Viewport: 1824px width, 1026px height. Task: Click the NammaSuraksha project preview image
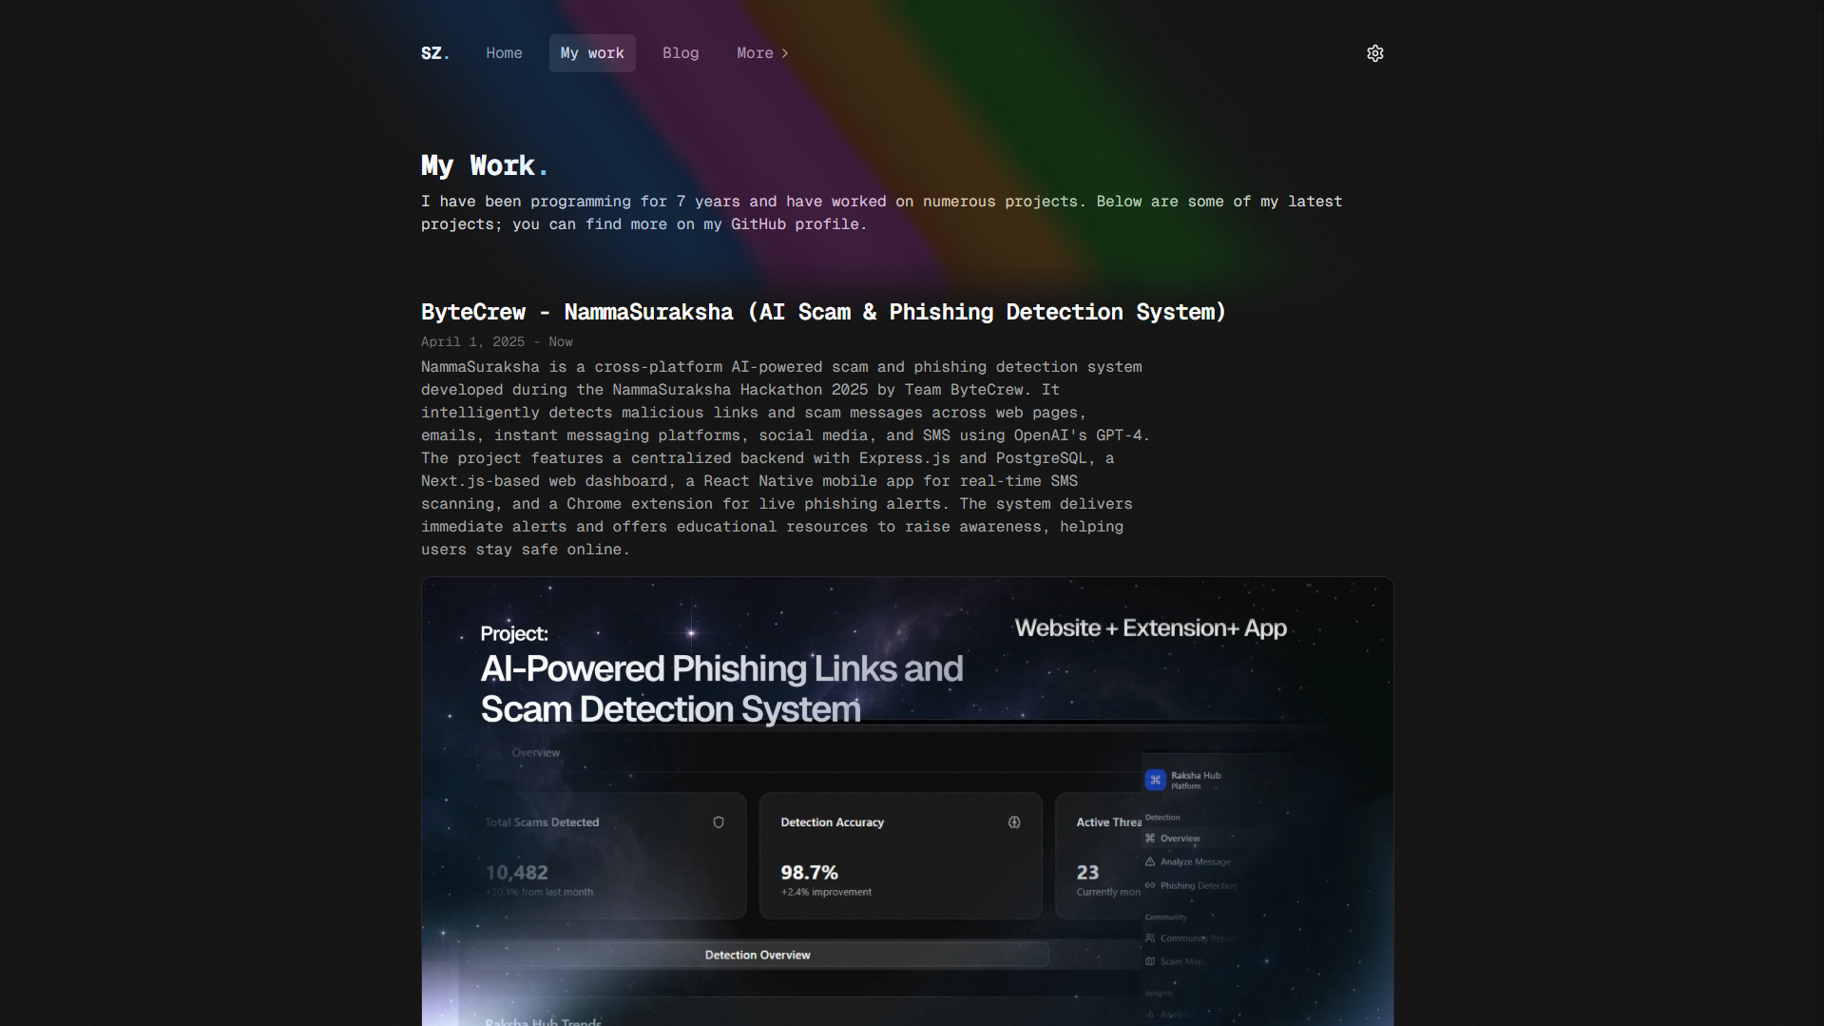[x=908, y=801]
